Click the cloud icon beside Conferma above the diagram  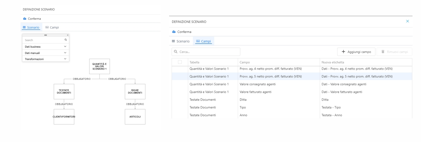tap(25, 19)
